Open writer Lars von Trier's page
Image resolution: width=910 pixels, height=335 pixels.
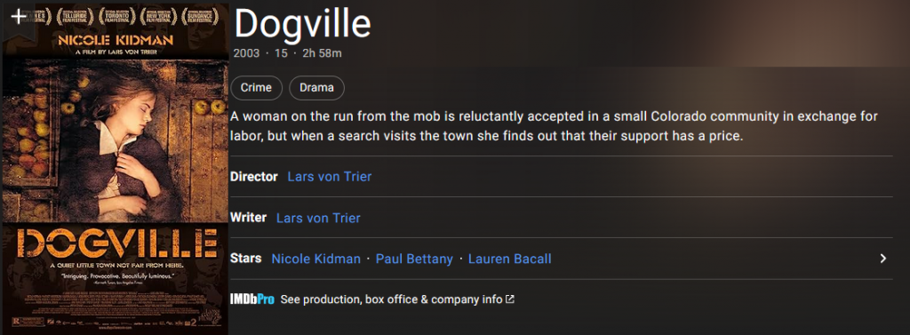[318, 218]
